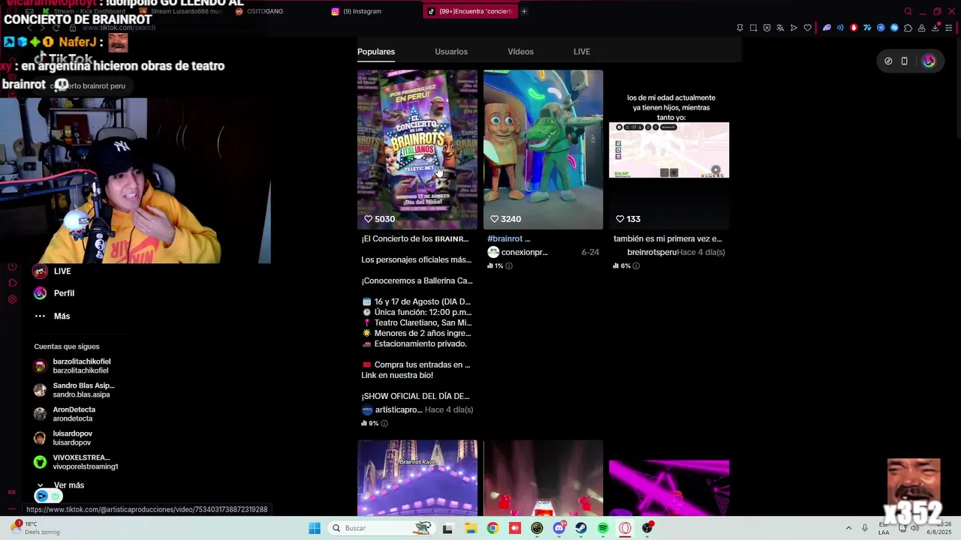Click the blue sound waves extension icon
The width and height of the screenshot is (961, 540).
840,28
